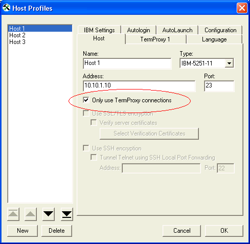This screenshot has height=244, width=250.
Task: Open the Type dropdown arrow
Action: pyautogui.click(x=229, y=63)
